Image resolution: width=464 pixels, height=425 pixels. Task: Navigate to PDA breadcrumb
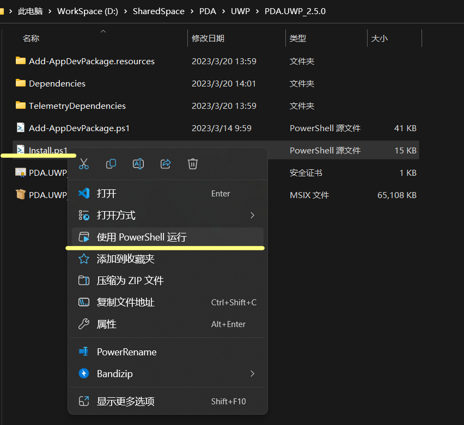[x=207, y=11]
